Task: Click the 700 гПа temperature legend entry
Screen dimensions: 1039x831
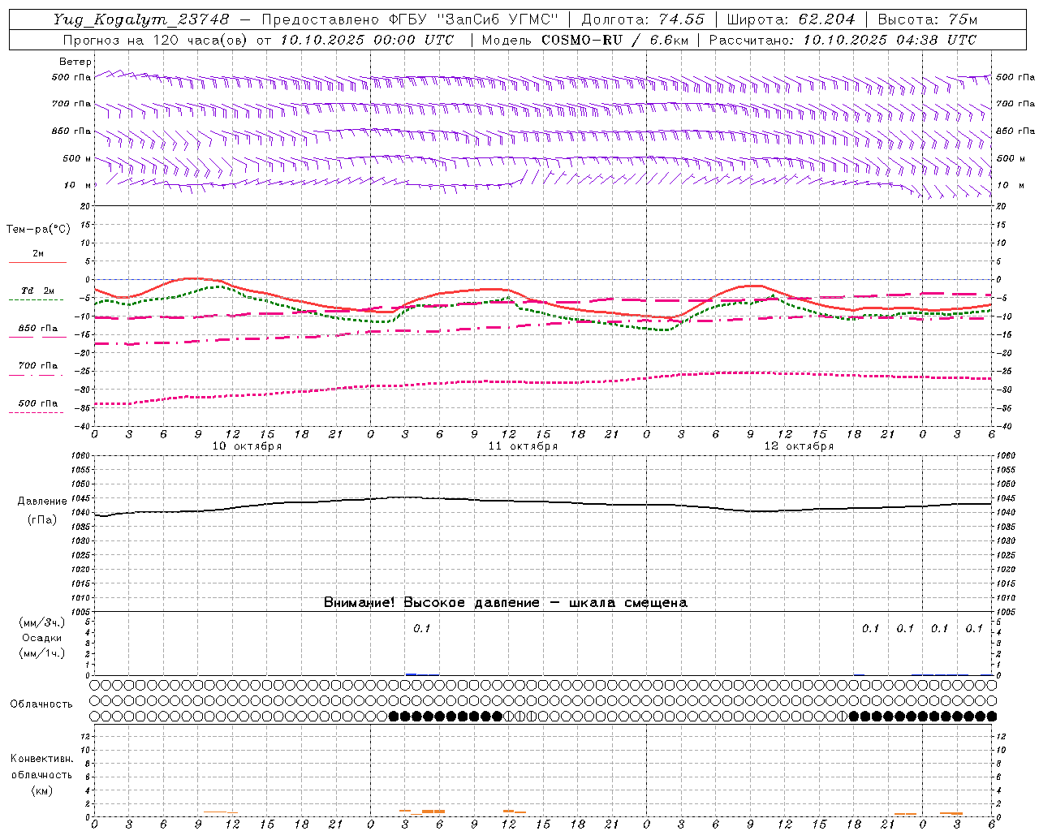Action: 37,366
